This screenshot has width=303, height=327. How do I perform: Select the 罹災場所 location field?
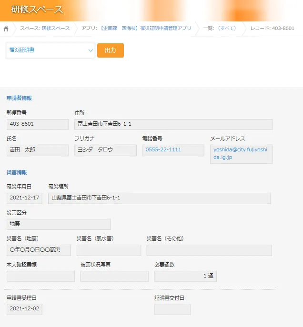tap(159, 198)
